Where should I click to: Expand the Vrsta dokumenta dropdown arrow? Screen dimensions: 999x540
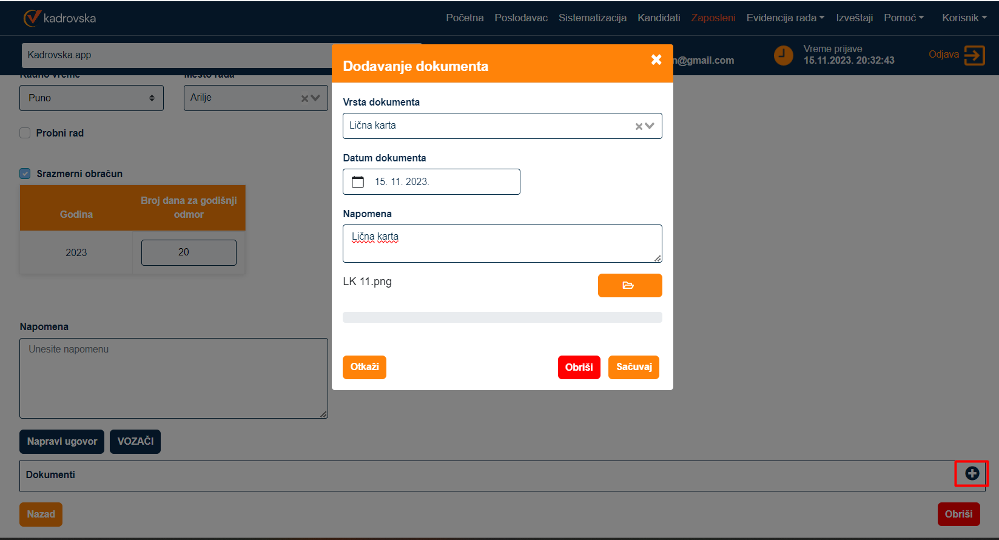pyautogui.click(x=650, y=126)
